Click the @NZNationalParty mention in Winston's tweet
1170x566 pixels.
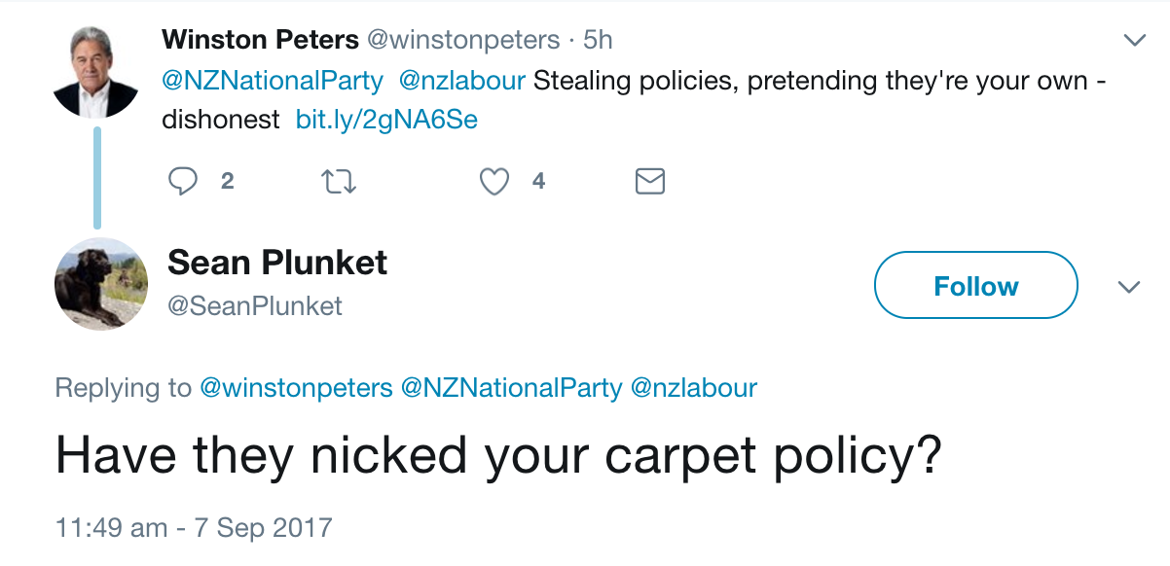[x=273, y=81]
